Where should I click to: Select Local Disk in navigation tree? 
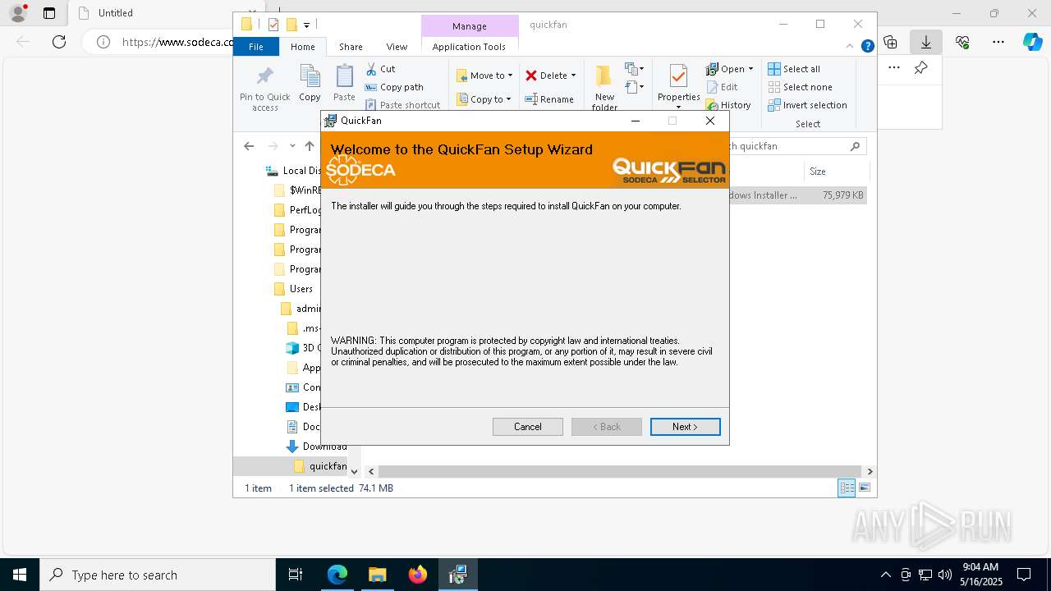pos(293,171)
